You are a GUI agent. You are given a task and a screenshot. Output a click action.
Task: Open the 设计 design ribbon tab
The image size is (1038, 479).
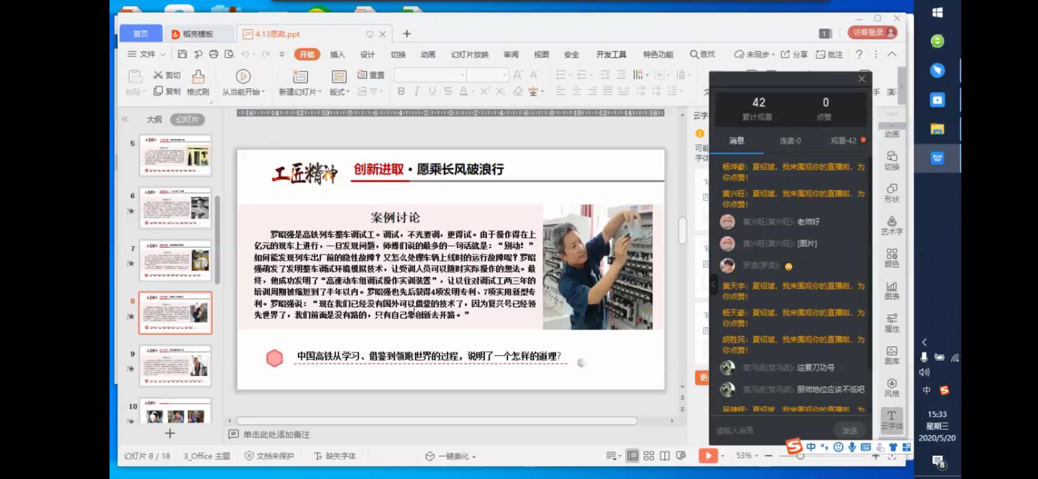pos(367,55)
